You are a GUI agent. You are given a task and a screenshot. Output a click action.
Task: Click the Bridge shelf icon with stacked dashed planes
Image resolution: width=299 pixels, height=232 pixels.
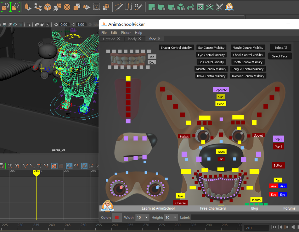coord(38,7)
